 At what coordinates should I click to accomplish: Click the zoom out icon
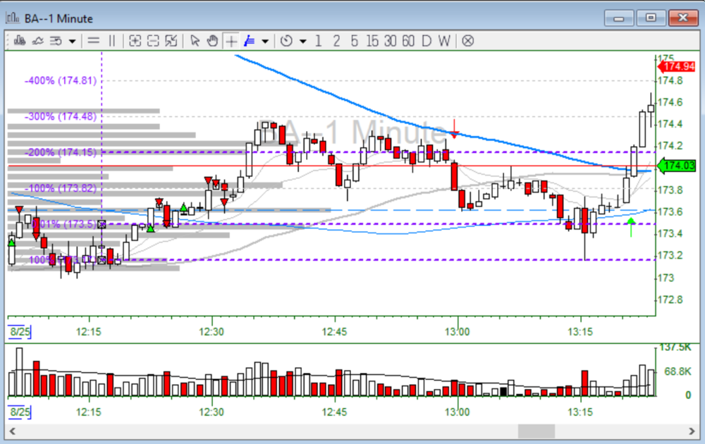(152, 41)
